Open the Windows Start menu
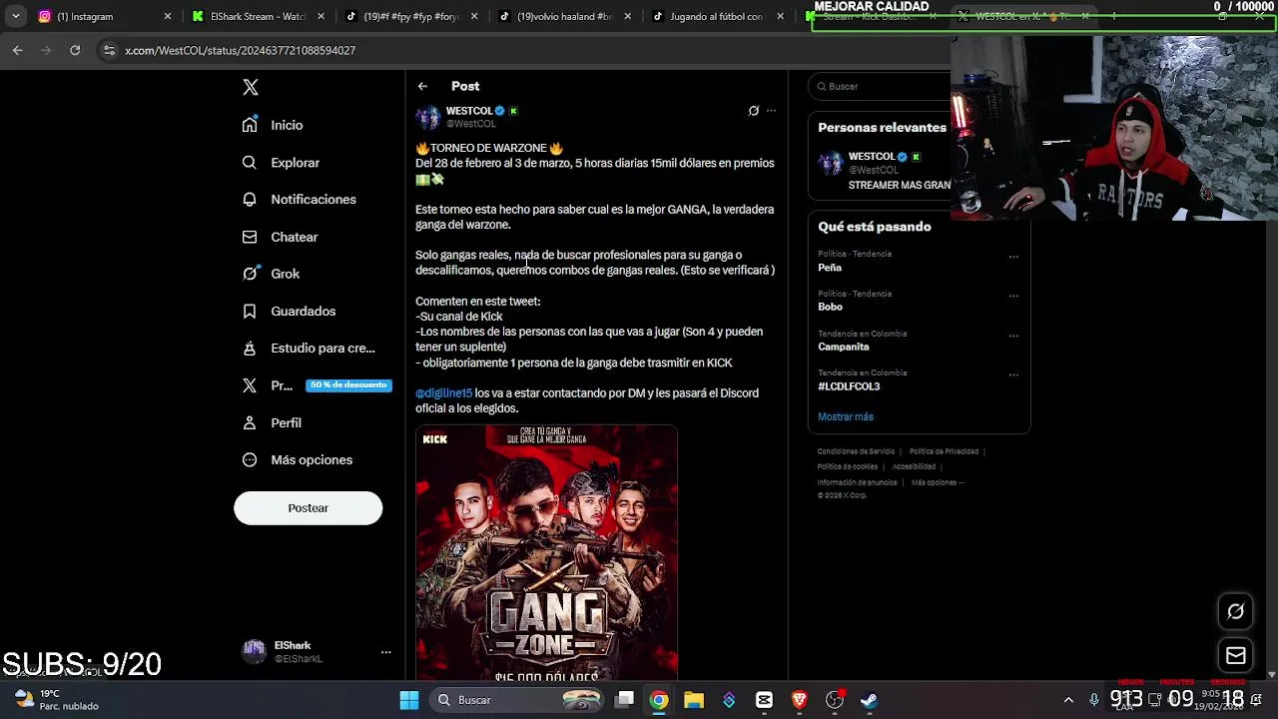 pyautogui.click(x=409, y=700)
